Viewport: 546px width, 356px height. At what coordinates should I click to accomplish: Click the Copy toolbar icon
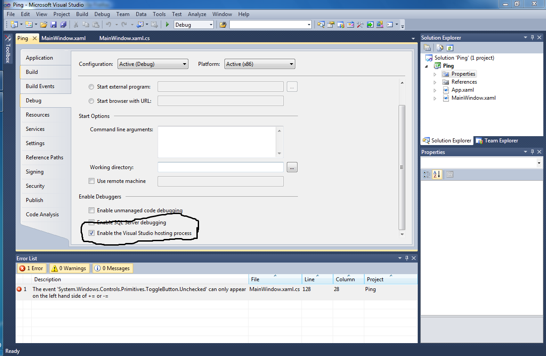[x=86, y=24]
